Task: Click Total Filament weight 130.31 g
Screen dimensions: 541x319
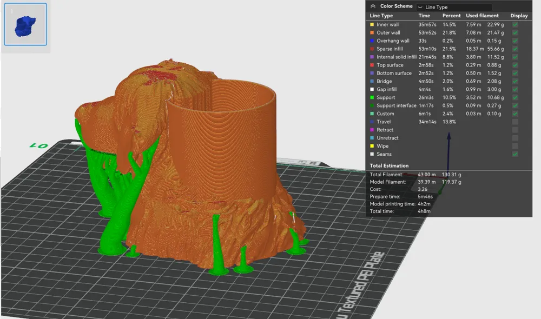Action: (451, 175)
